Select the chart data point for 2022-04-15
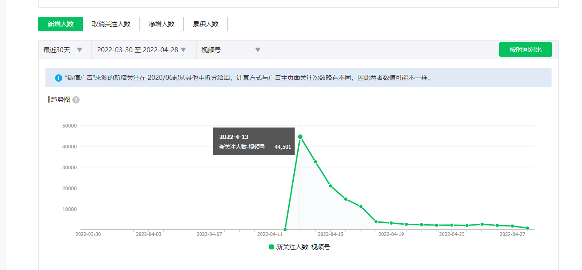 [x=331, y=186]
